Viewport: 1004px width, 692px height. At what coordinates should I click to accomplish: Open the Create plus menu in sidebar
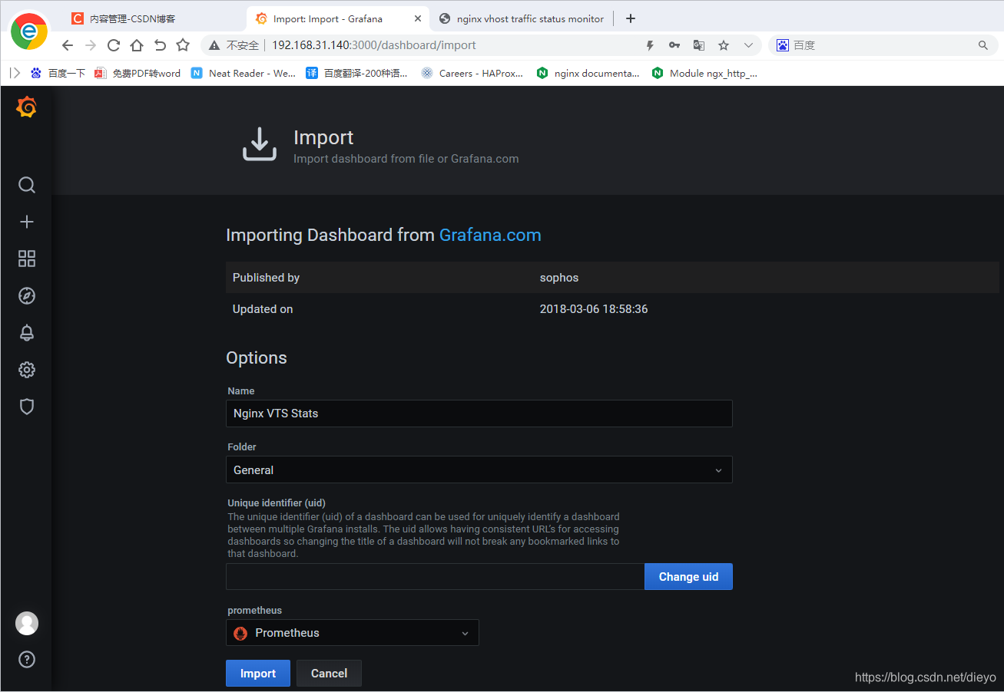[x=27, y=222]
